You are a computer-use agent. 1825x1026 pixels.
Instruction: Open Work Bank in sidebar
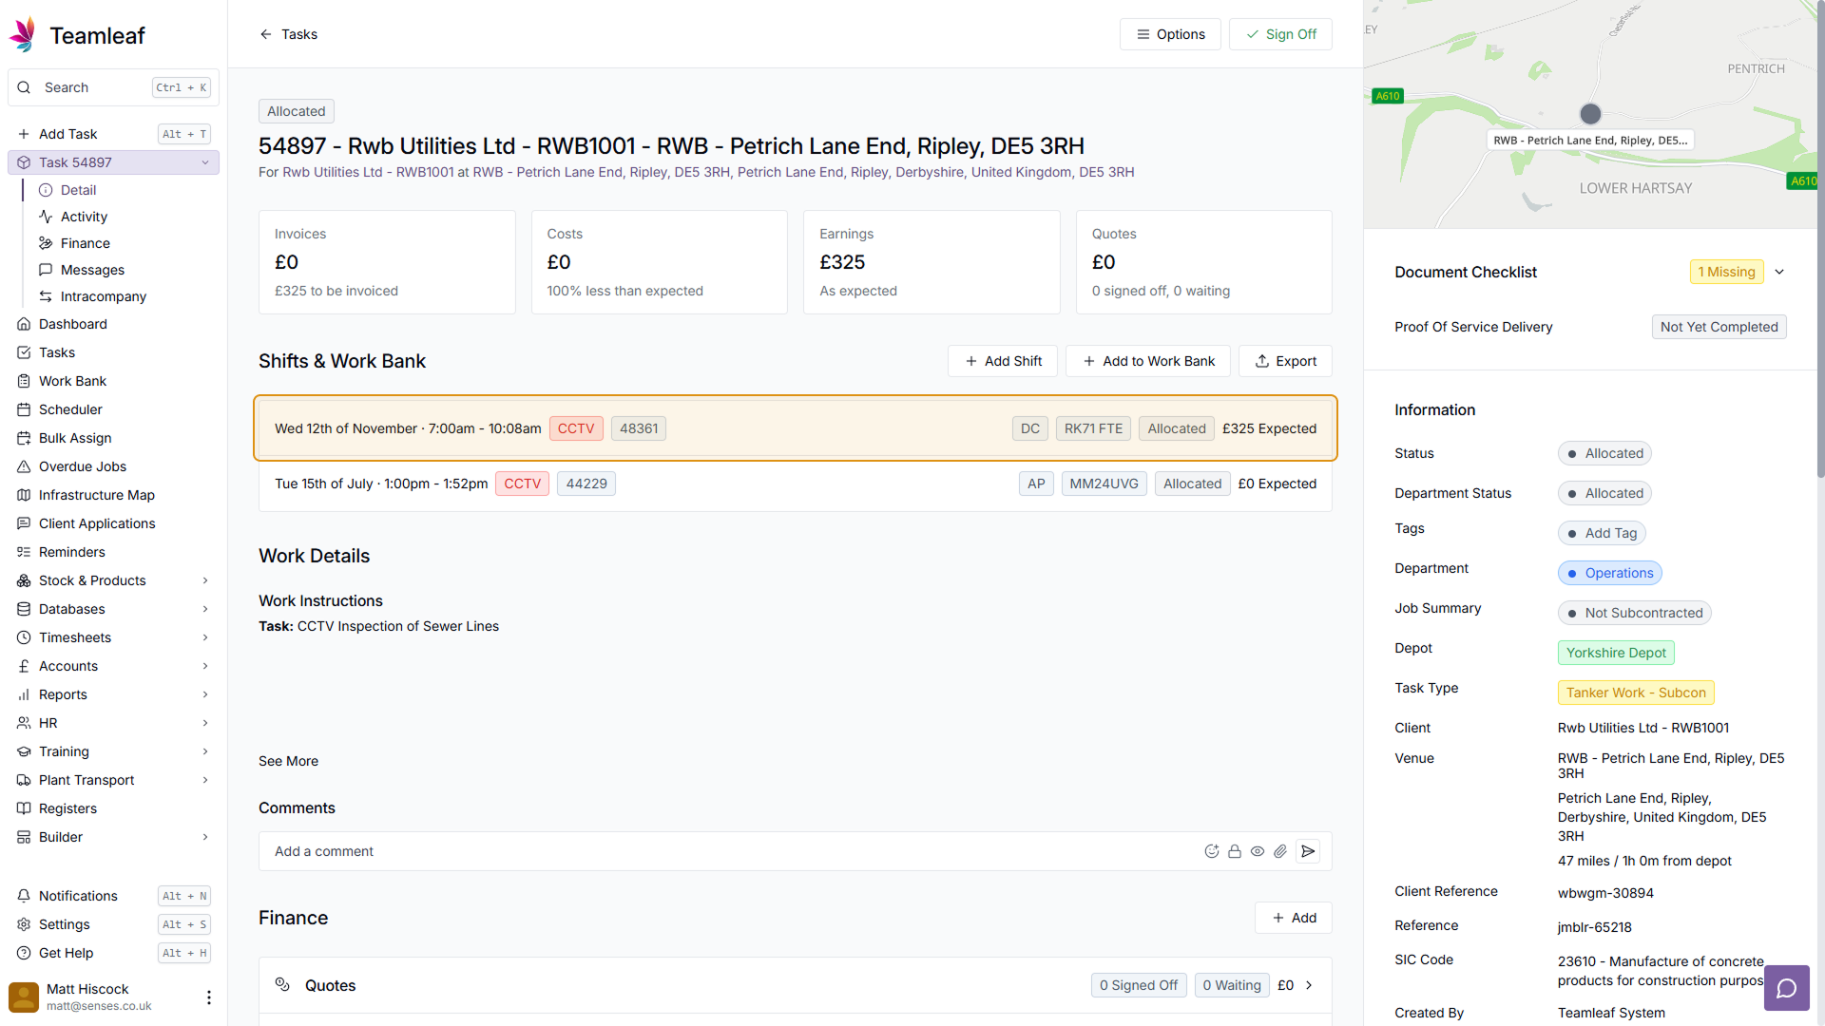[x=113, y=381]
